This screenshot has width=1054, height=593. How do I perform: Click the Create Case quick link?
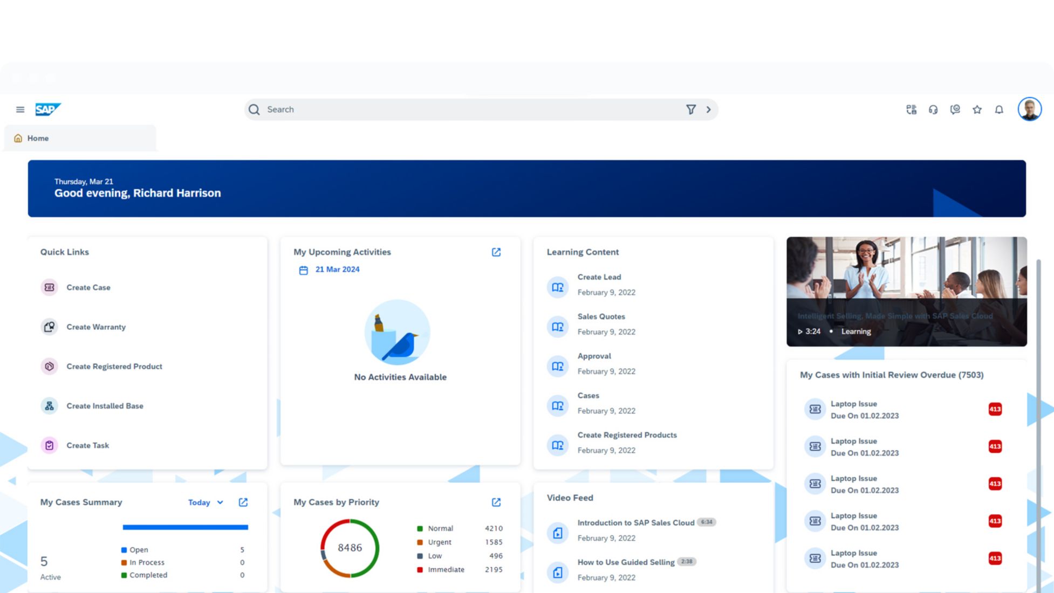[88, 287]
